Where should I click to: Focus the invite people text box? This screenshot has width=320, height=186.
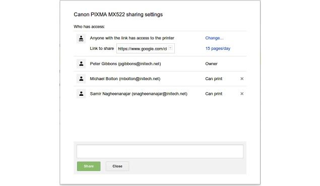click(160, 152)
